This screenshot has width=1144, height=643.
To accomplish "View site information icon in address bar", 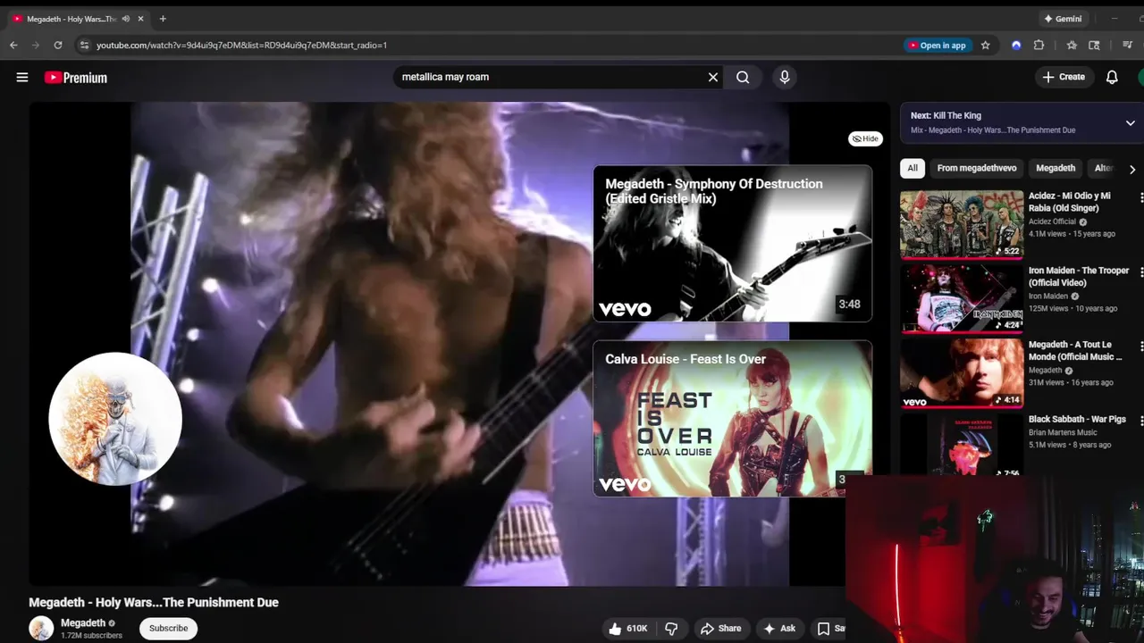I will coord(84,45).
